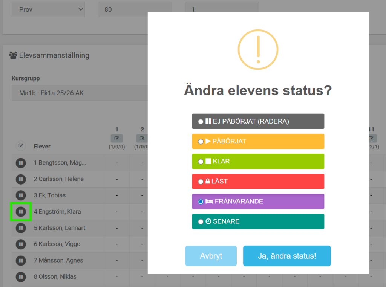
Task: Click status icon for Bengtsson student row
Action: (x=21, y=163)
